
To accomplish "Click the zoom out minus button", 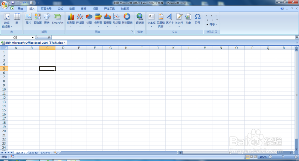I will click(270, 157).
